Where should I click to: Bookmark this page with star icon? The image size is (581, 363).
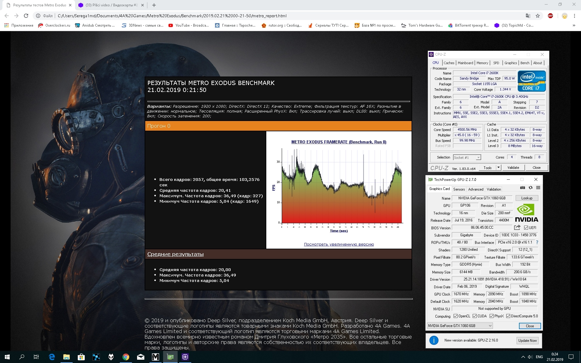point(538,16)
